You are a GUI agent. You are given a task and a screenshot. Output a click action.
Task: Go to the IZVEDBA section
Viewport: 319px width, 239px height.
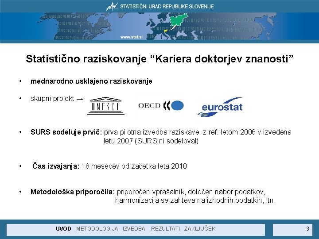[x=134, y=229]
